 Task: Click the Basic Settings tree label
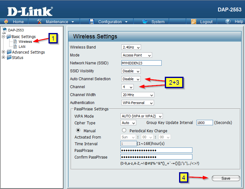23,36
